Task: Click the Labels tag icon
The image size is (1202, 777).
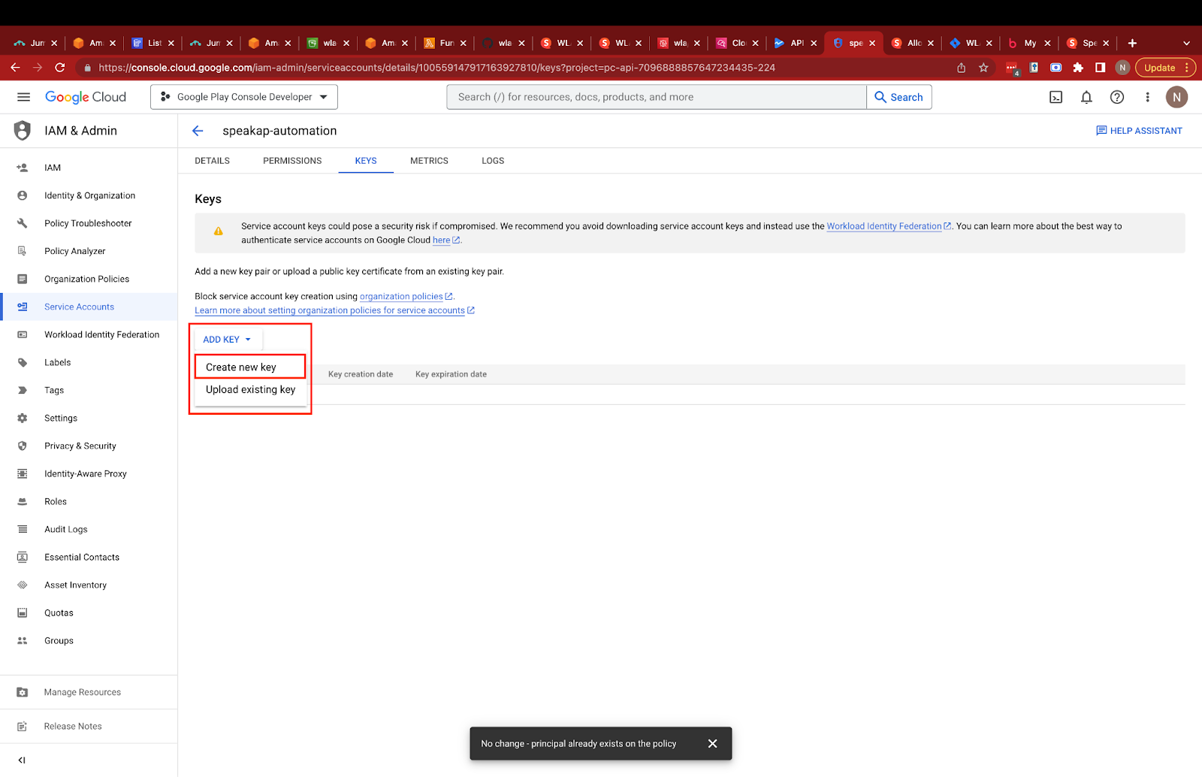Action: point(23,362)
